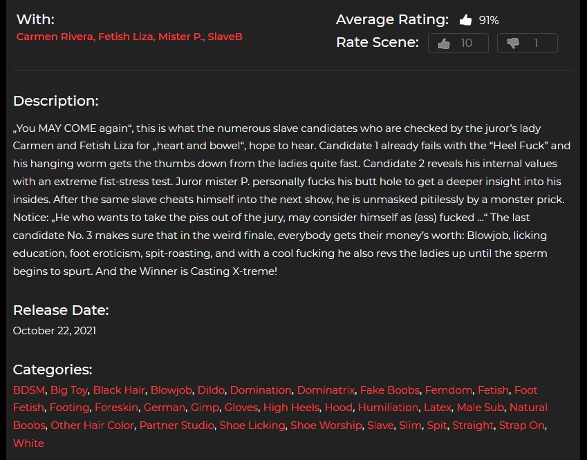Select the Slim category tag
The height and width of the screenshot is (460, 587).
[x=410, y=425]
